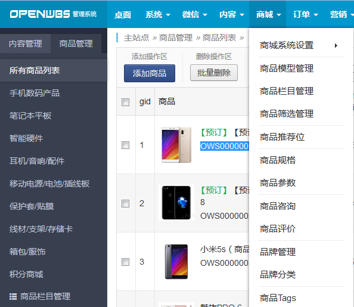Click the list icon beside 商品栏目管理
The height and width of the screenshot is (307, 354).
click(x=13, y=296)
